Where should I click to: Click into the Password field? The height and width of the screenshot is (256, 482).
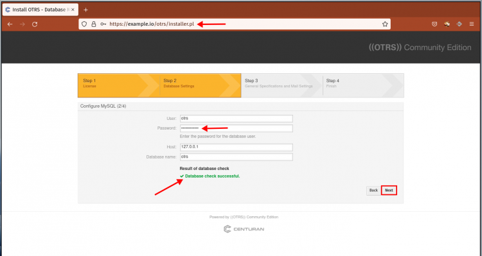point(236,128)
